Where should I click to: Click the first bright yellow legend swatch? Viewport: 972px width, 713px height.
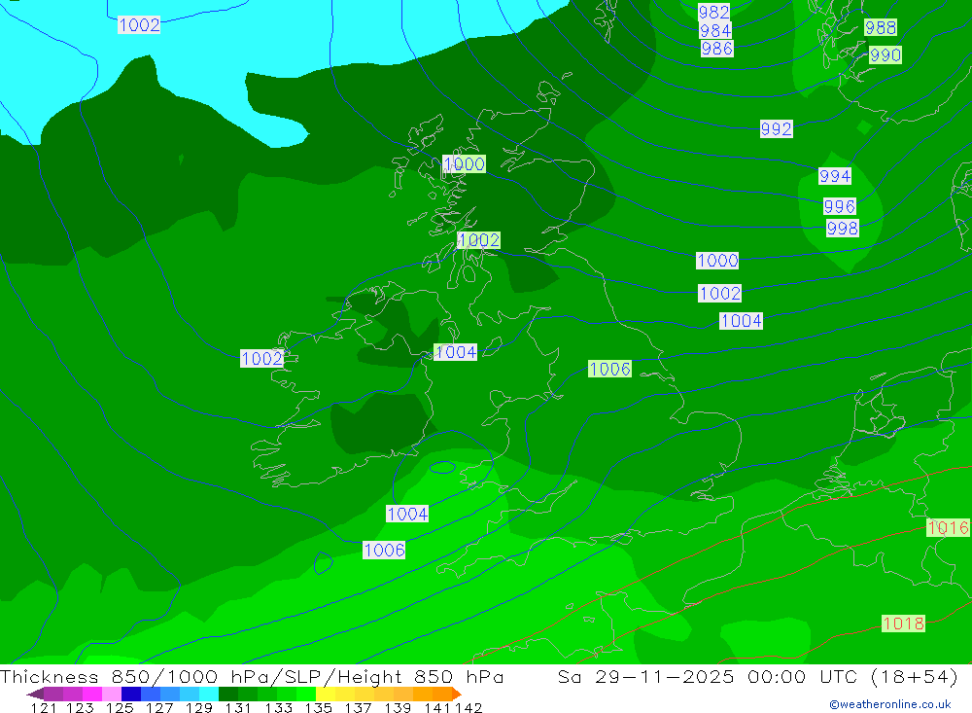point(325,694)
